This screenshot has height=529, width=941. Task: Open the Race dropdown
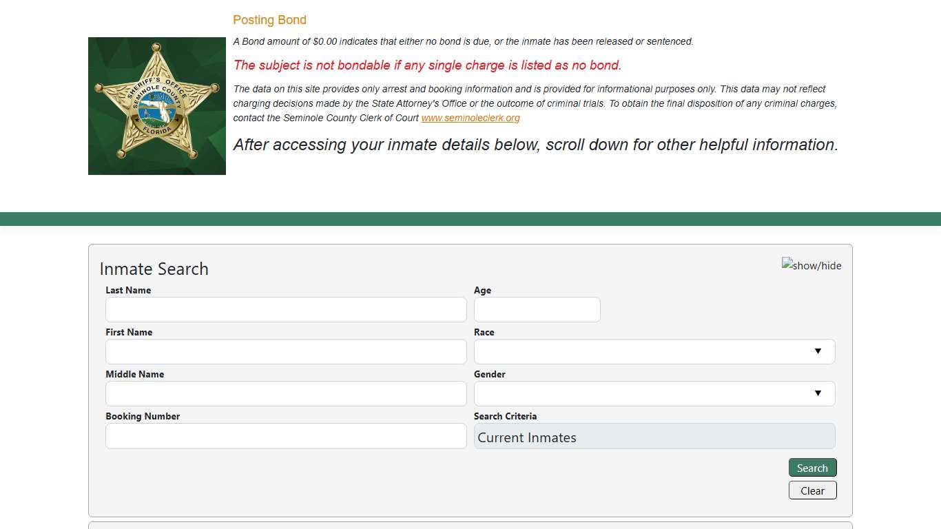coord(654,351)
